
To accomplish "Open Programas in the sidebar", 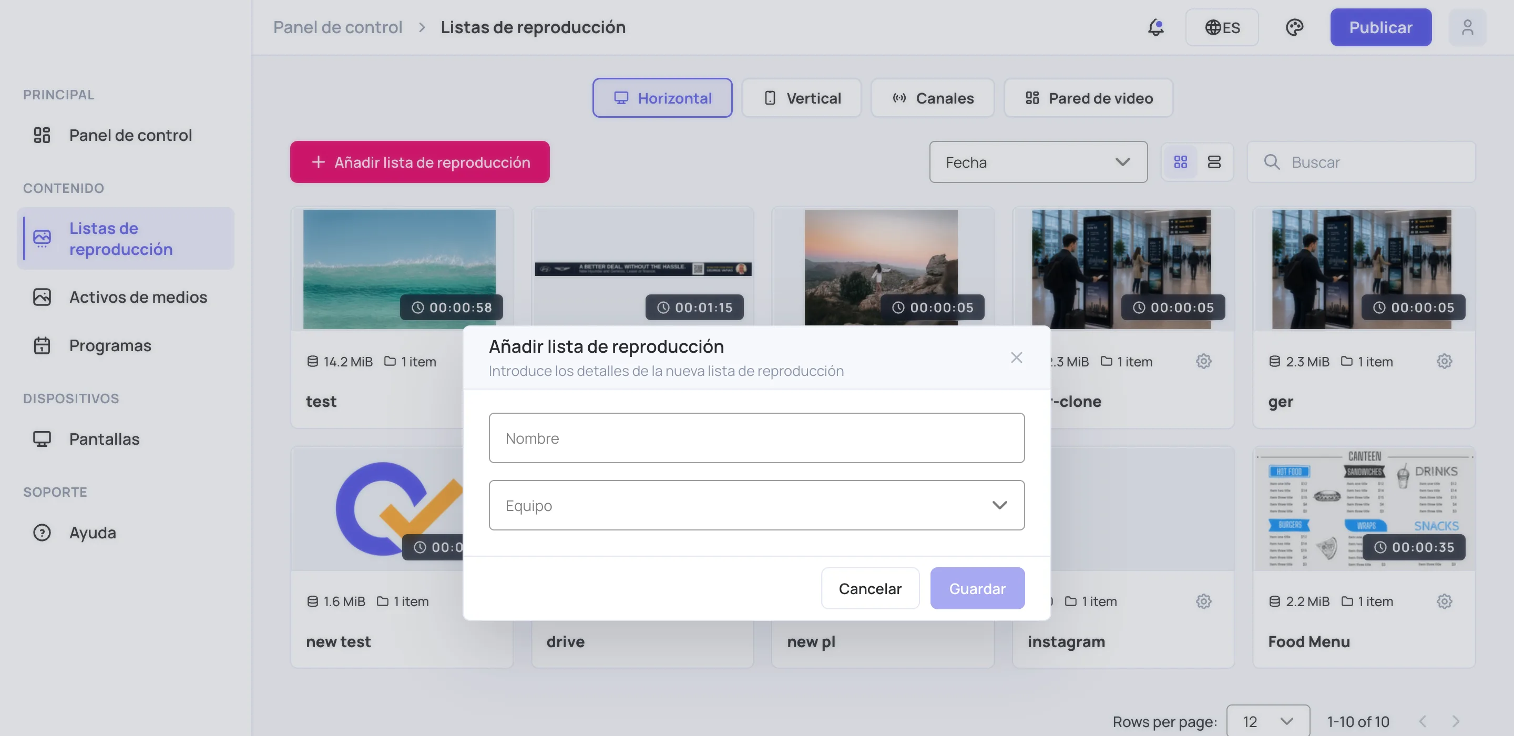I will (x=126, y=345).
